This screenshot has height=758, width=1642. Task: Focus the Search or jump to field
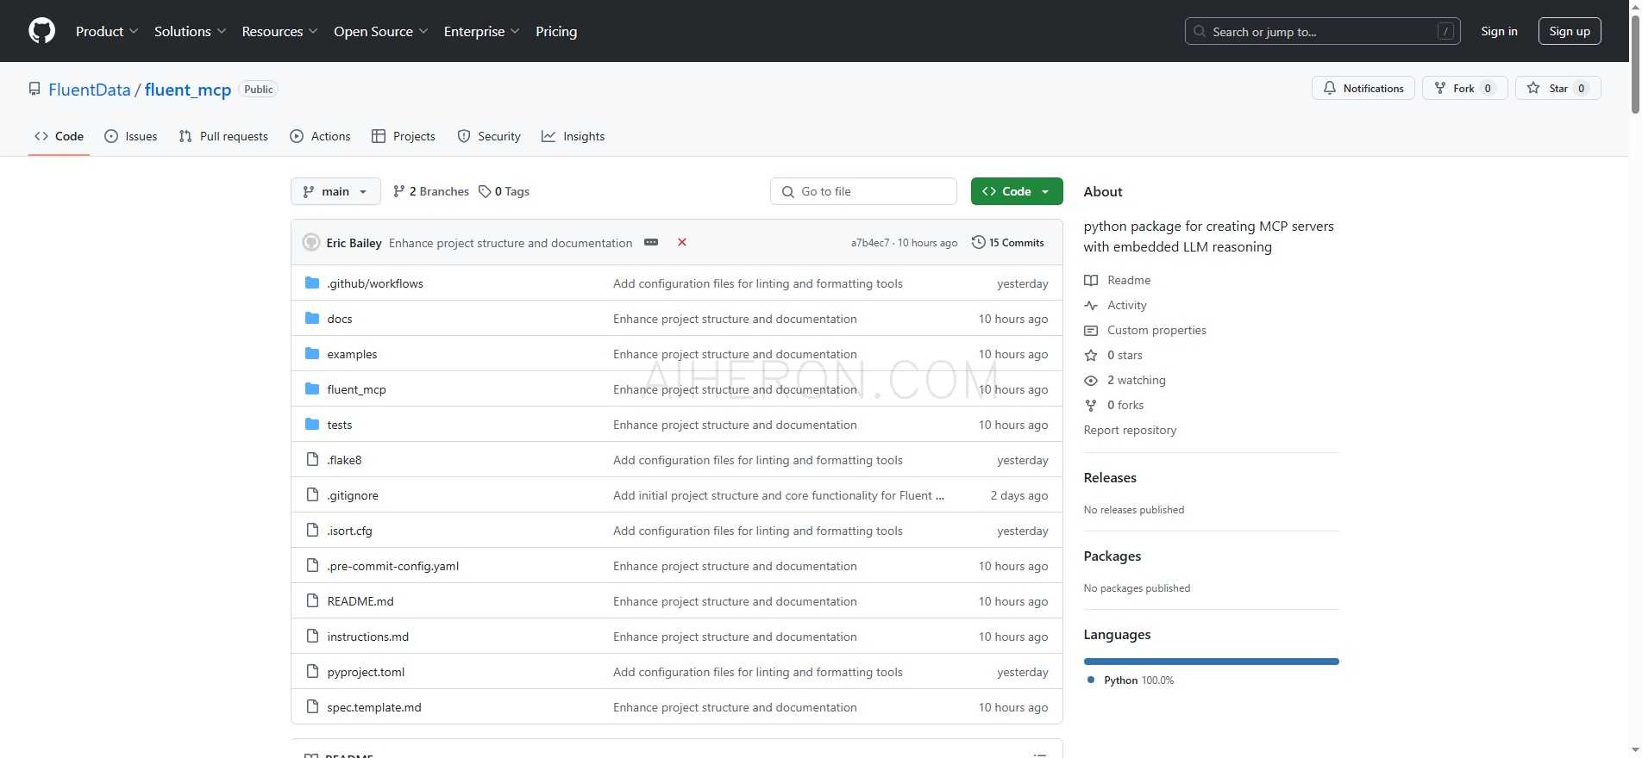tap(1323, 32)
